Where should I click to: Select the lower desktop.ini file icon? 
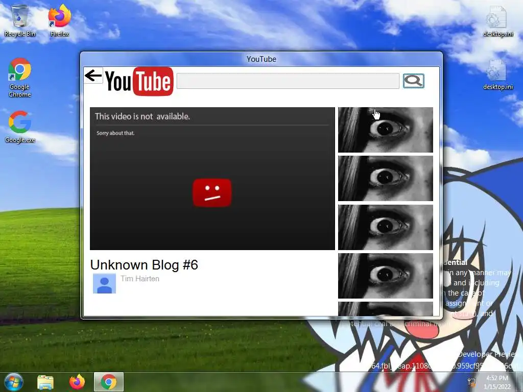[497, 75]
